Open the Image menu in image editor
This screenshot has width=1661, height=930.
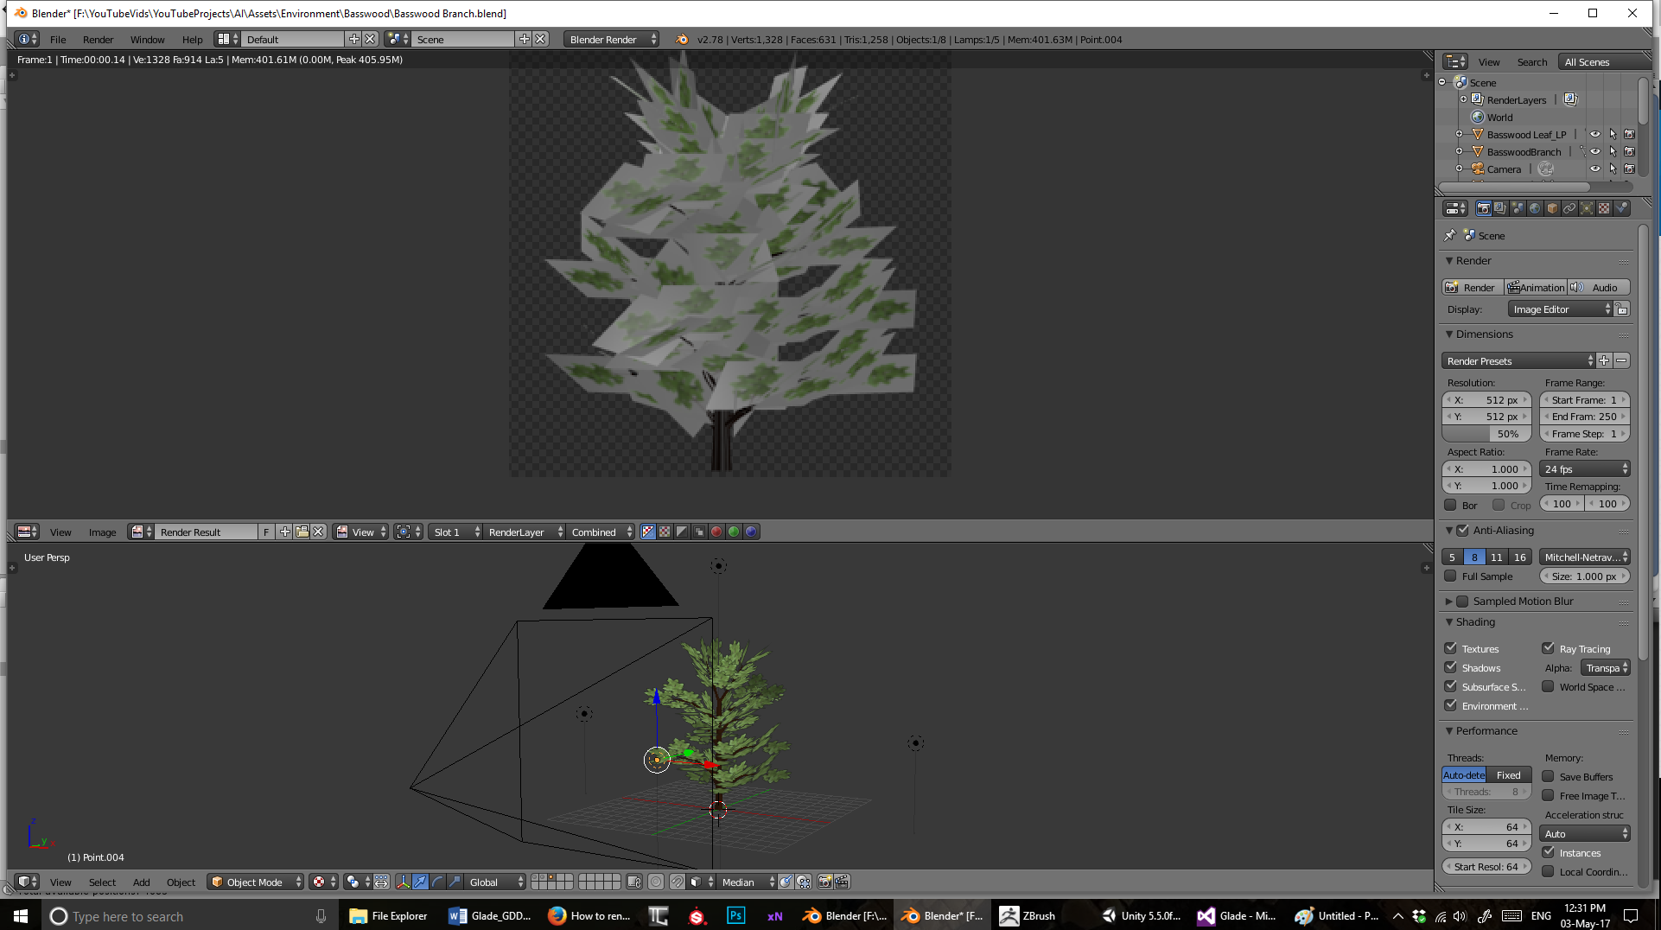102,532
